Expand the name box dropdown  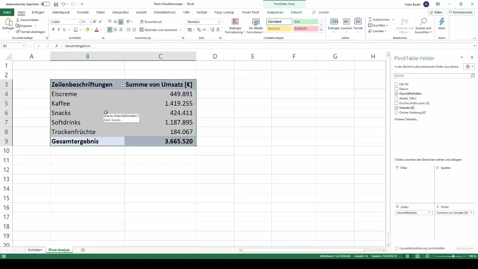tap(24, 46)
